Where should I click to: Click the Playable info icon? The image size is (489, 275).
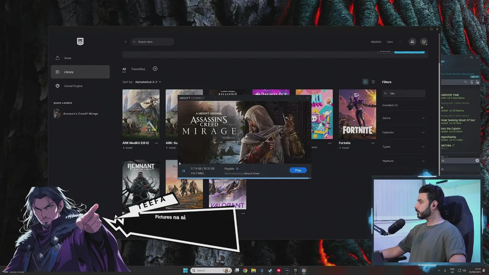coord(237,168)
